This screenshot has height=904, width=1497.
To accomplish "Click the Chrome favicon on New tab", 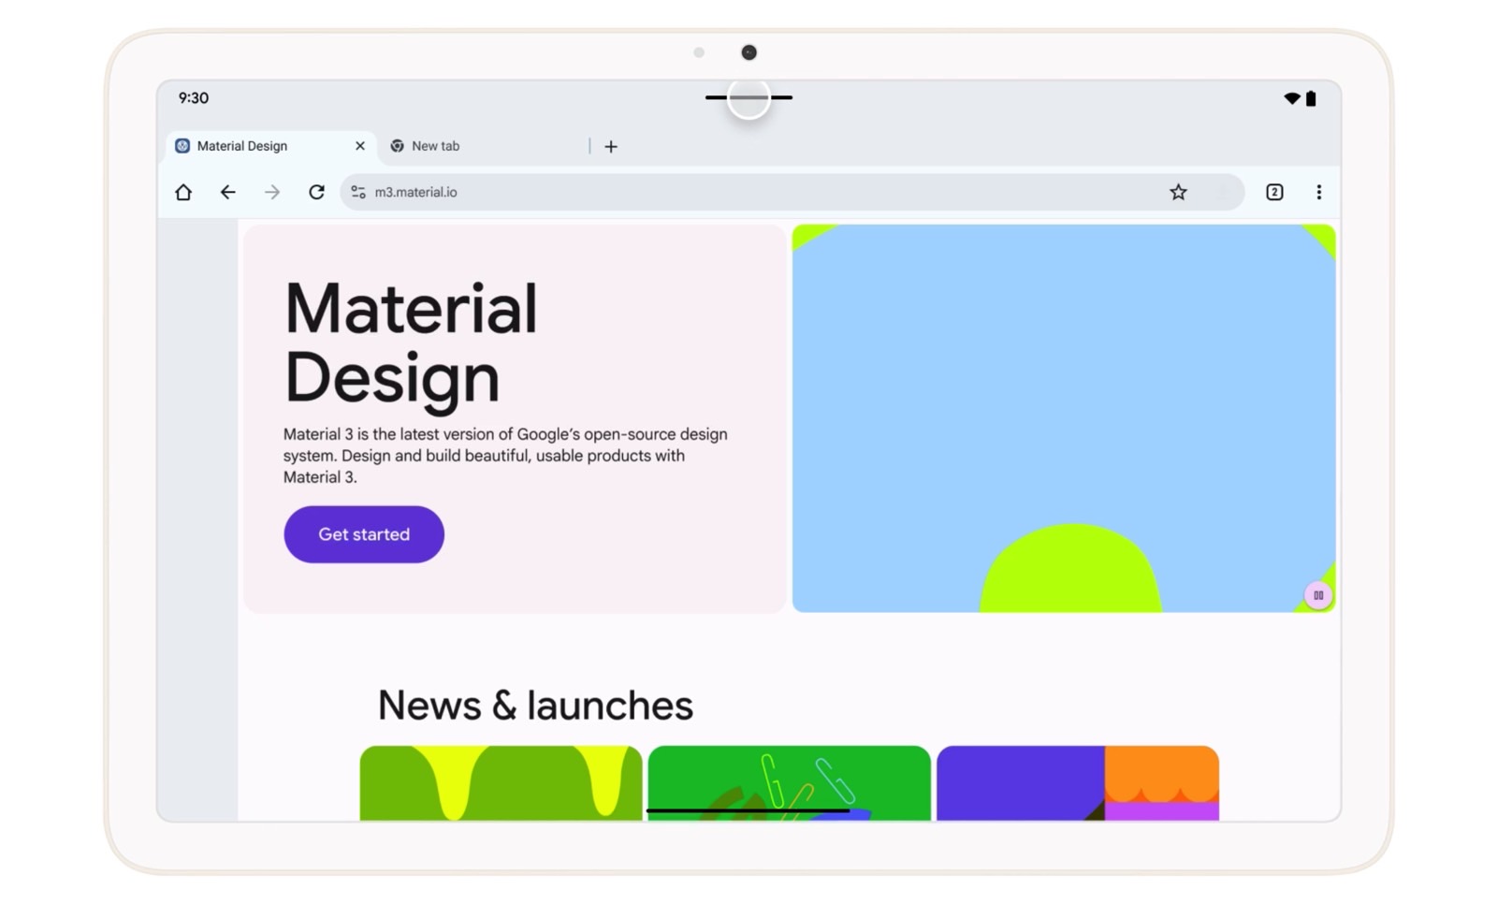I will coord(397,146).
